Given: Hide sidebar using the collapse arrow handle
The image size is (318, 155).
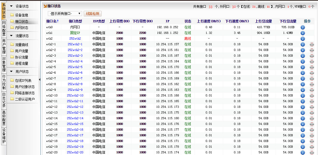Looking at the screenshot, I should click(x=40, y=79).
